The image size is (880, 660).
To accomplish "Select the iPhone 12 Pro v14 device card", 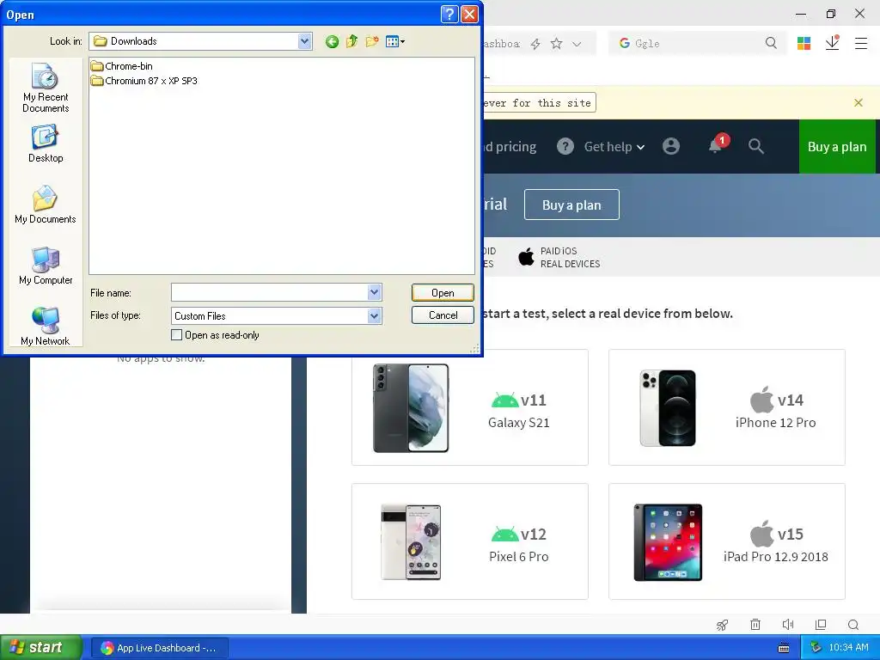I will pos(727,407).
